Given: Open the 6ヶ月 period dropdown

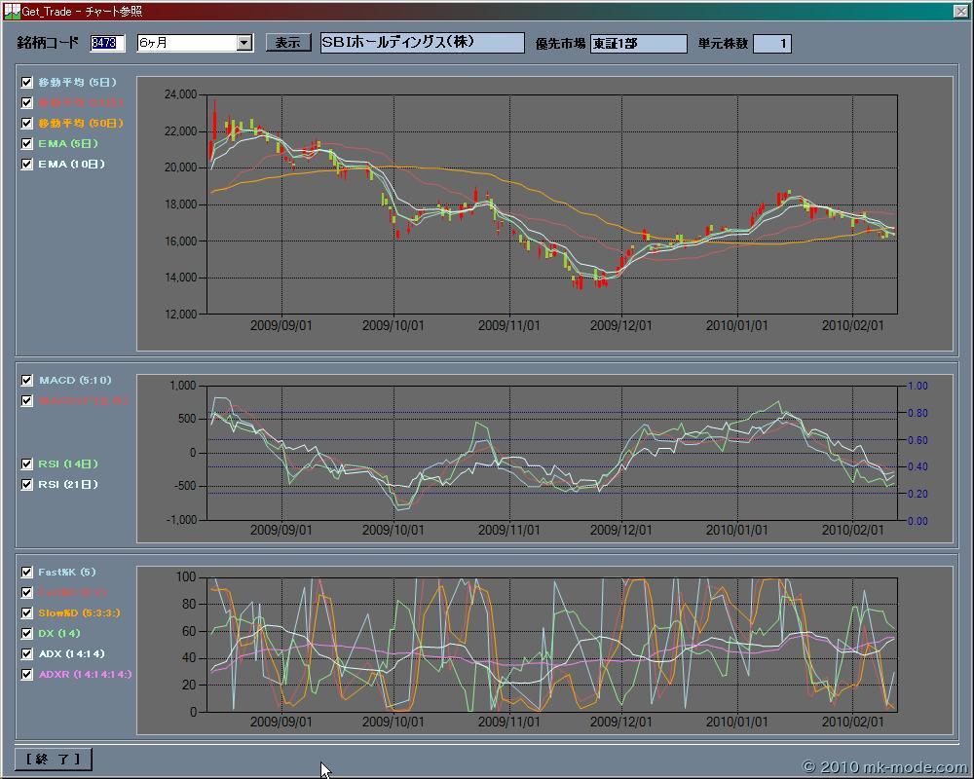Looking at the screenshot, I should [x=243, y=43].
